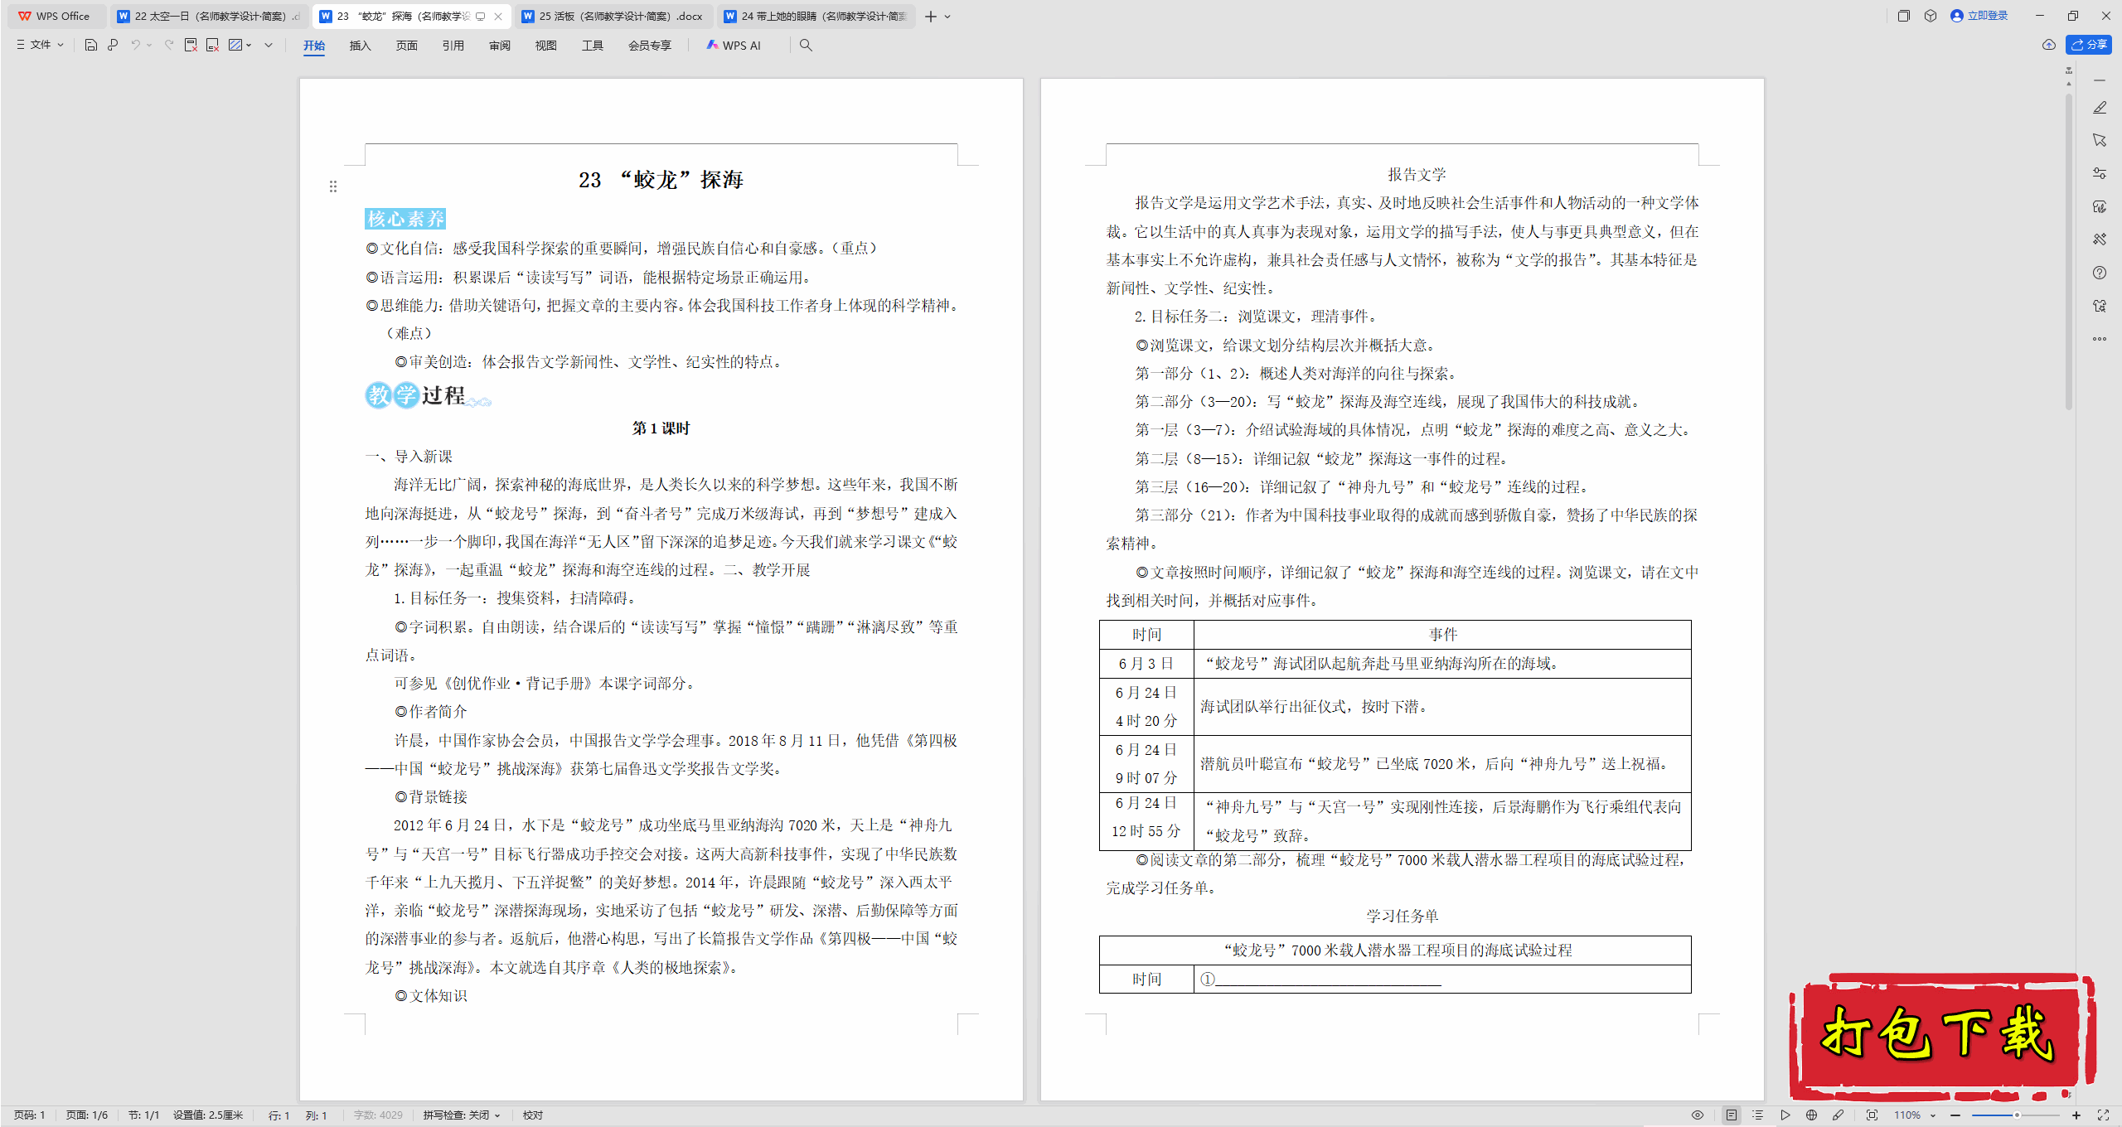2122x1127 pixels.
Task: Open the 页面 ribbon tab
Action: pyautogui.click(x=406, y=46)
